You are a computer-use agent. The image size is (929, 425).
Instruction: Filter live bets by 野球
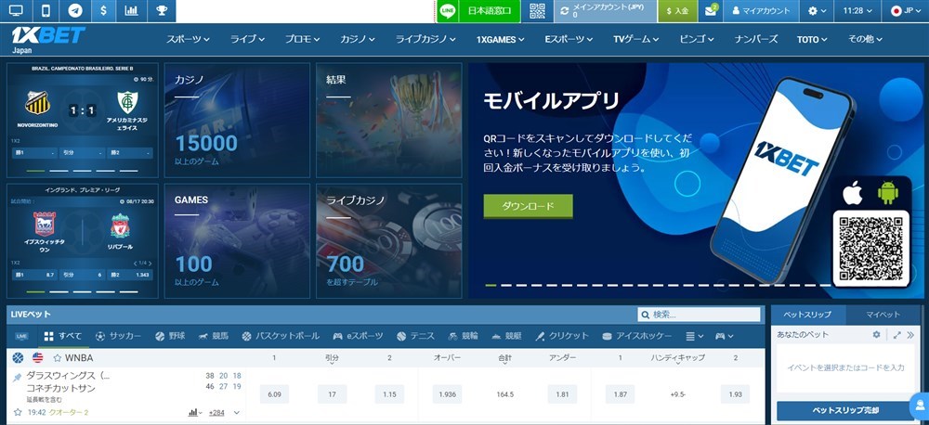click(x=171, y=336)
